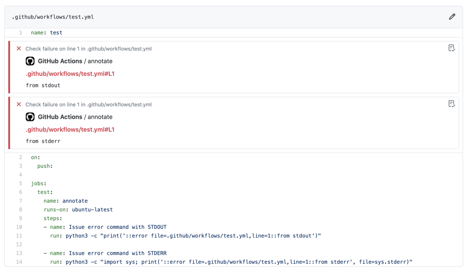
Task: Click the 'runs-on: ubuntu-latest' code line
Action: [78, 210]
